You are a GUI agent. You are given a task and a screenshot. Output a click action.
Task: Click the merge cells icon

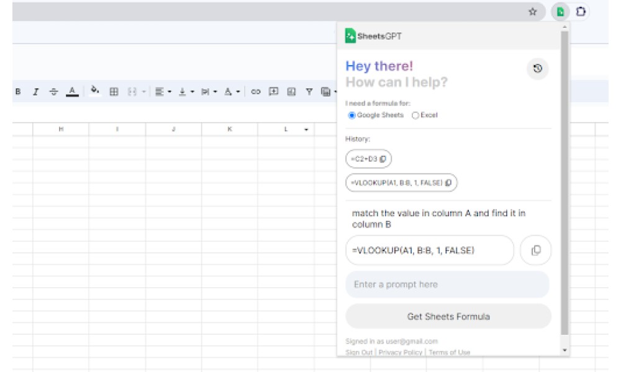click(x=132, y=92)
